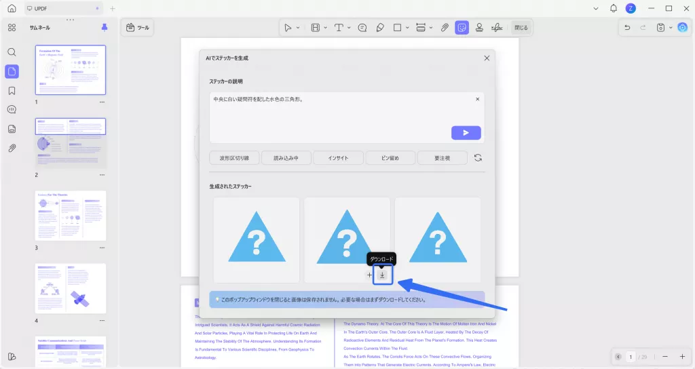The image size is (695, 369).
Task: Select the first generated triangle sticker
Action: (x=257, y=239)
